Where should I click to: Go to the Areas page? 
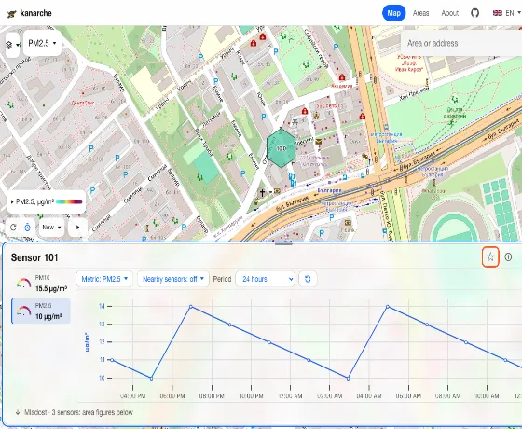pyautogui.click(x=420, y=13)
